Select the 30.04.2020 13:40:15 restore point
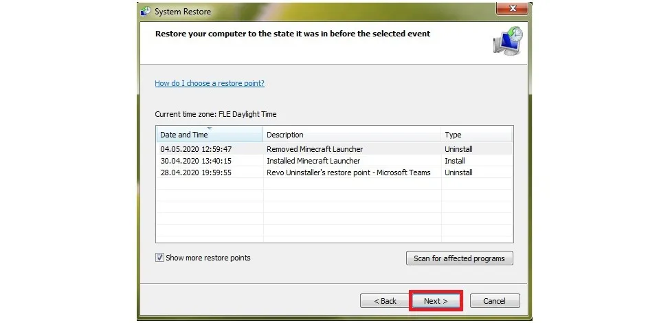Screen dimensions: 670x323 [x=334, y=161]
